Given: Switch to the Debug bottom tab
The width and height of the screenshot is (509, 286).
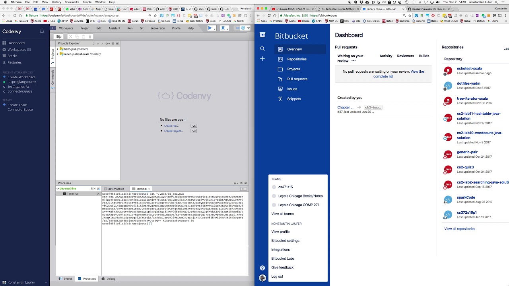Looking at the screenshot, I should tap(109, 279).
